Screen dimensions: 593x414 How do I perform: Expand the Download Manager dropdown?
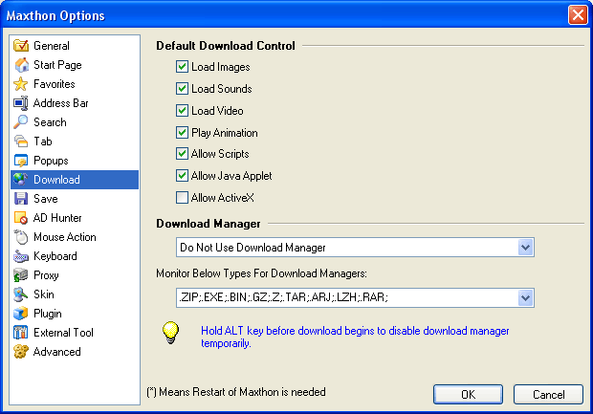(524, 248)
